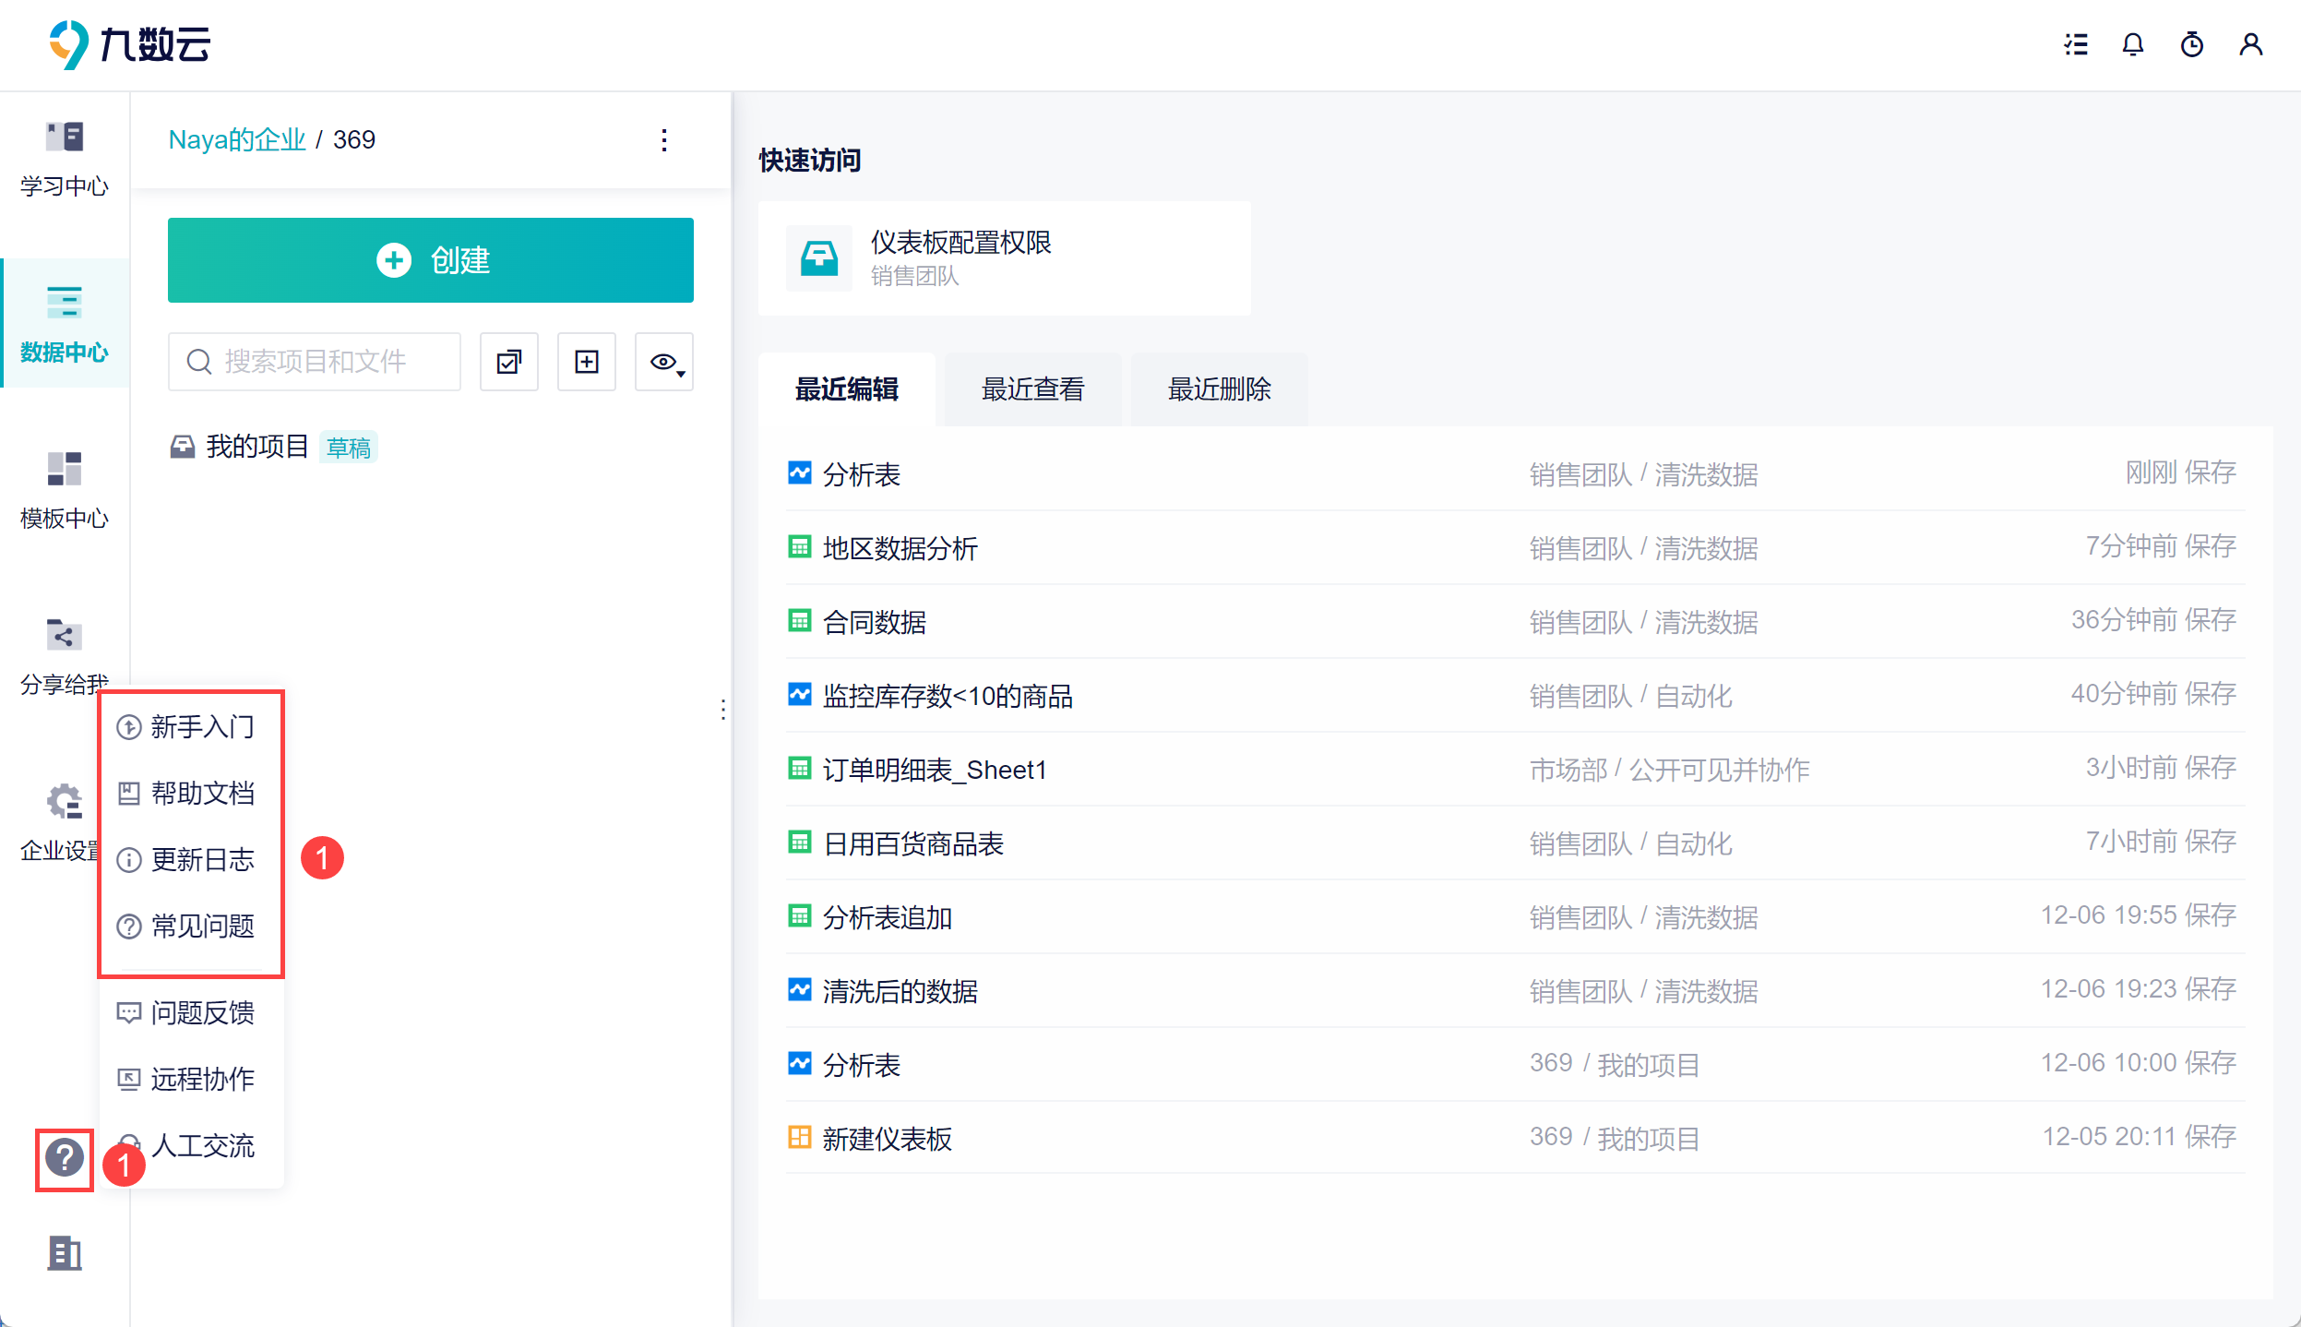
Task: Open the user account icon
Action: pyautogui.click(x=2250, y=44)
